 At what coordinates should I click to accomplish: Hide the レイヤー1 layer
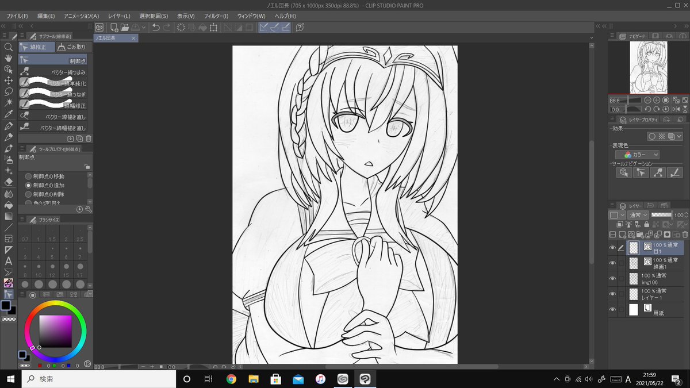612,294
